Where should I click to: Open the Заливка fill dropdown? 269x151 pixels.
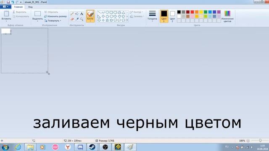137,16
